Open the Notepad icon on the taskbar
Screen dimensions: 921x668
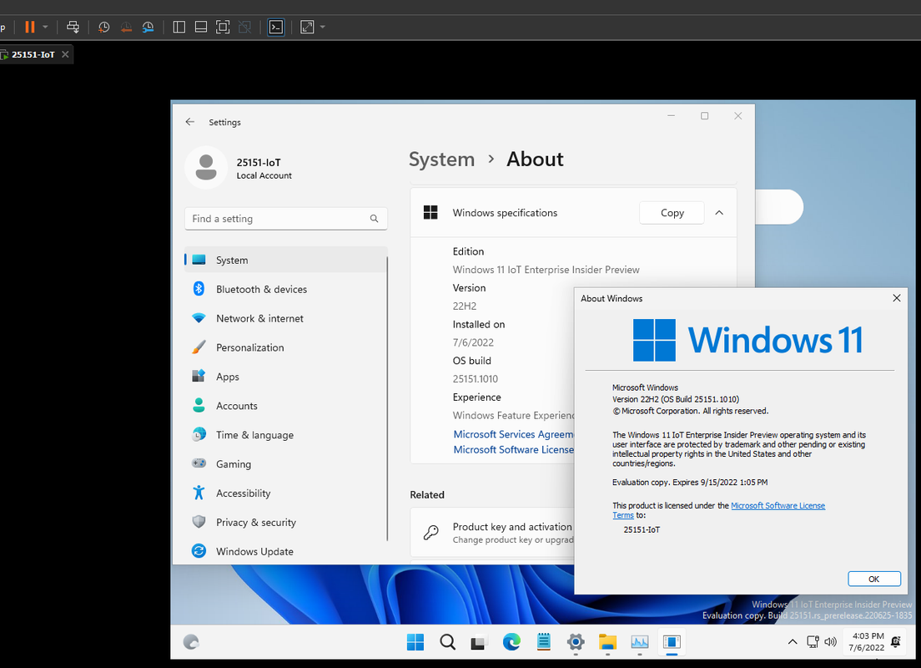coord(543,642)
